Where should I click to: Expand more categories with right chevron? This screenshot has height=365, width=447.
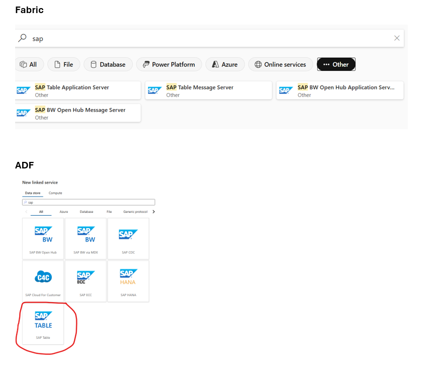tap(154, 212)
